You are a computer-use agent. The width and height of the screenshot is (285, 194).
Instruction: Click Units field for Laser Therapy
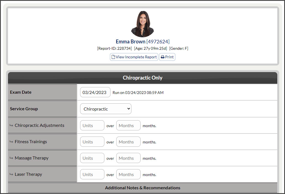coord(92,174)
